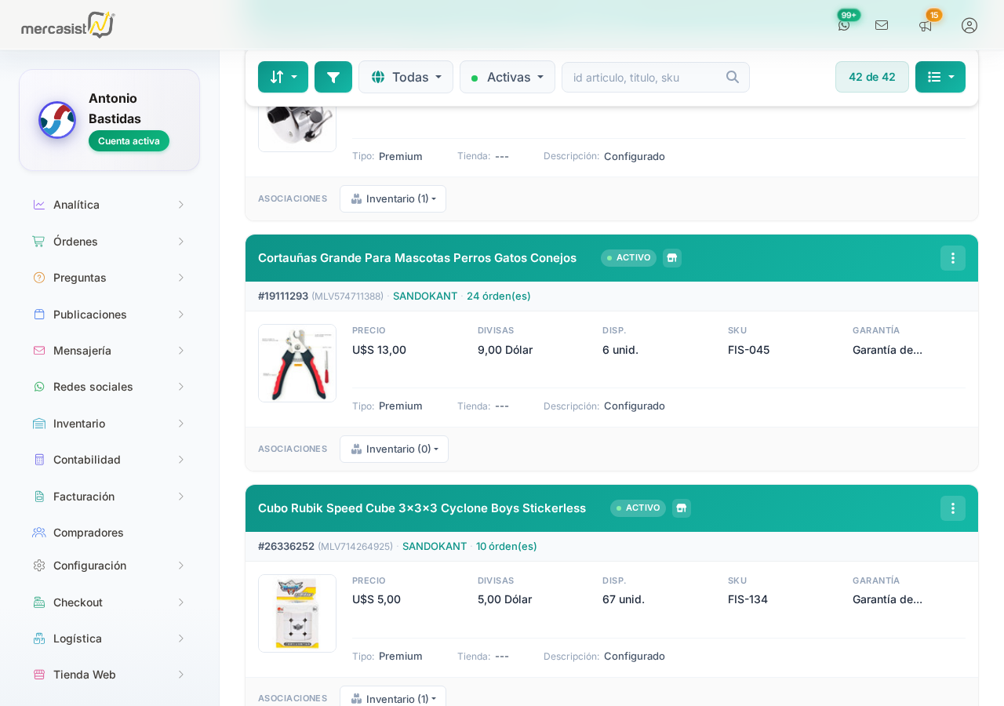Open the mail envelope icon in header

coord(882,25)
